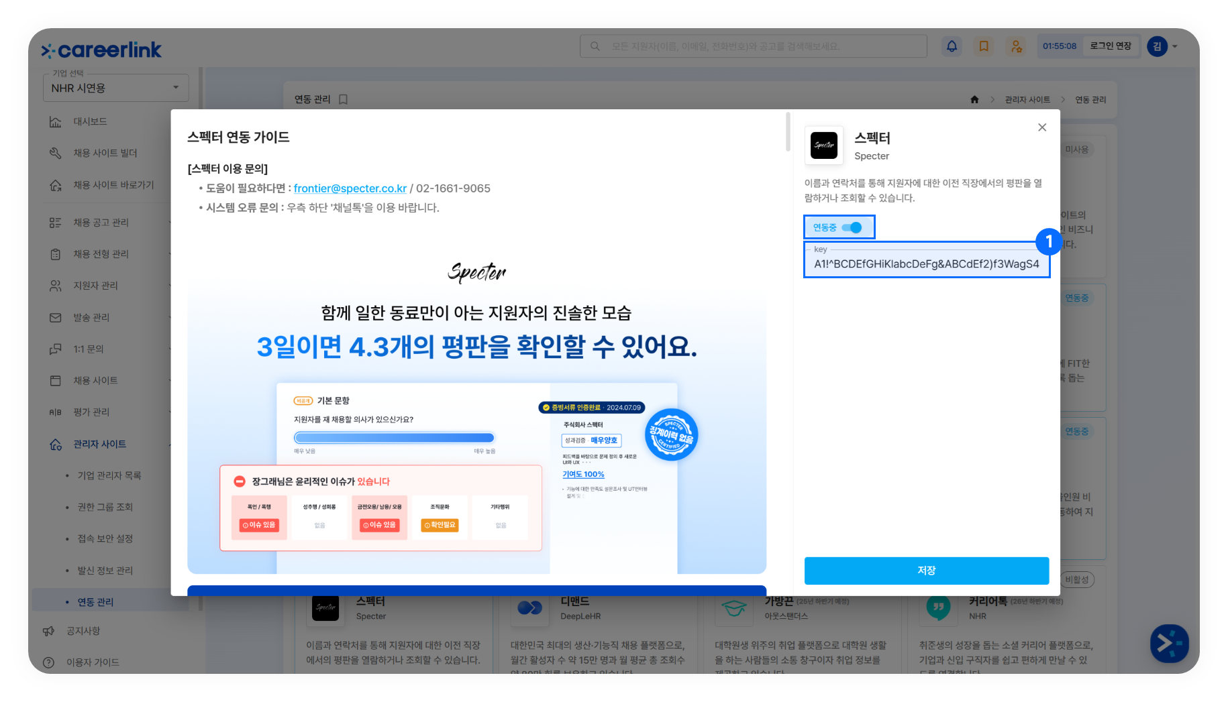Click 연동 관리 breadcrumb

point(1090,99)
